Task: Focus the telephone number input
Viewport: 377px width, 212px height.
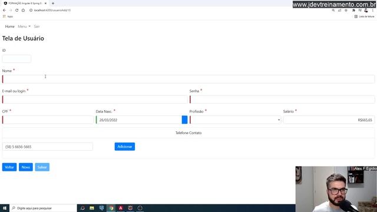Action: (x=48, y=147)
